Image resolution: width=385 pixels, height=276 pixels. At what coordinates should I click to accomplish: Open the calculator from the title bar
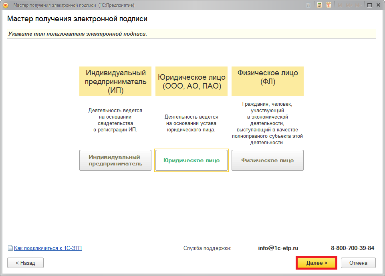(319, 5)
